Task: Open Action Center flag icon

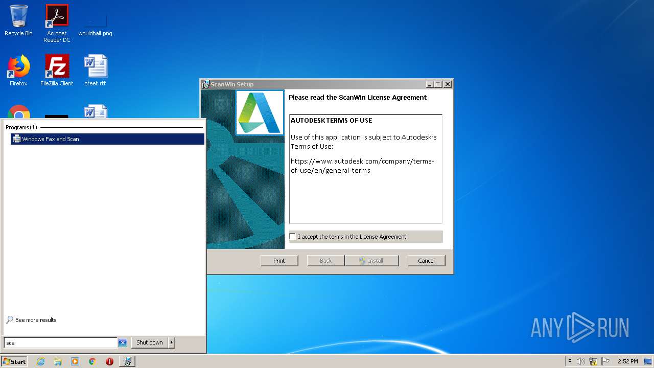Action: pos(605,361)
